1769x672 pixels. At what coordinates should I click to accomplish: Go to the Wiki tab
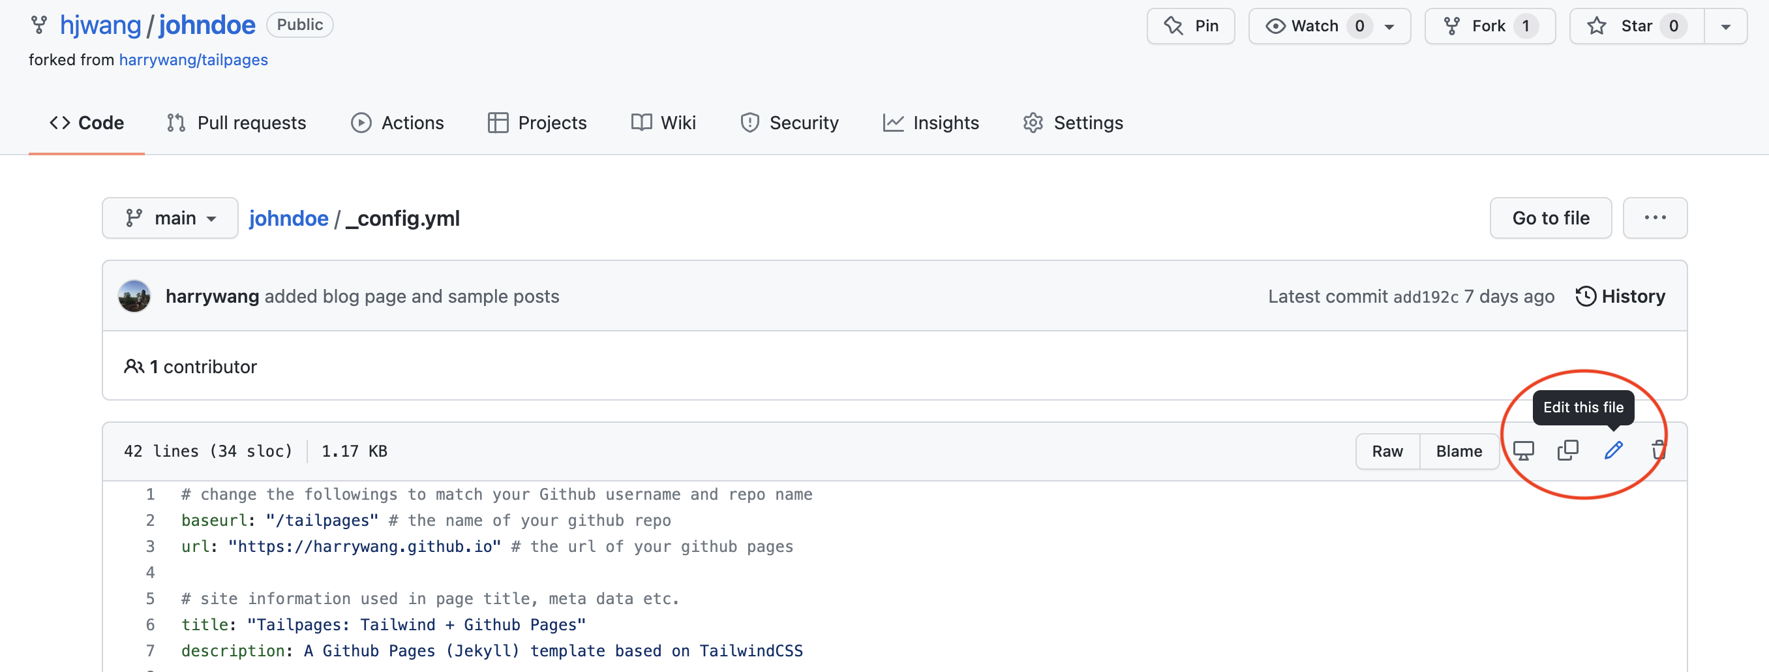point(663,123)
